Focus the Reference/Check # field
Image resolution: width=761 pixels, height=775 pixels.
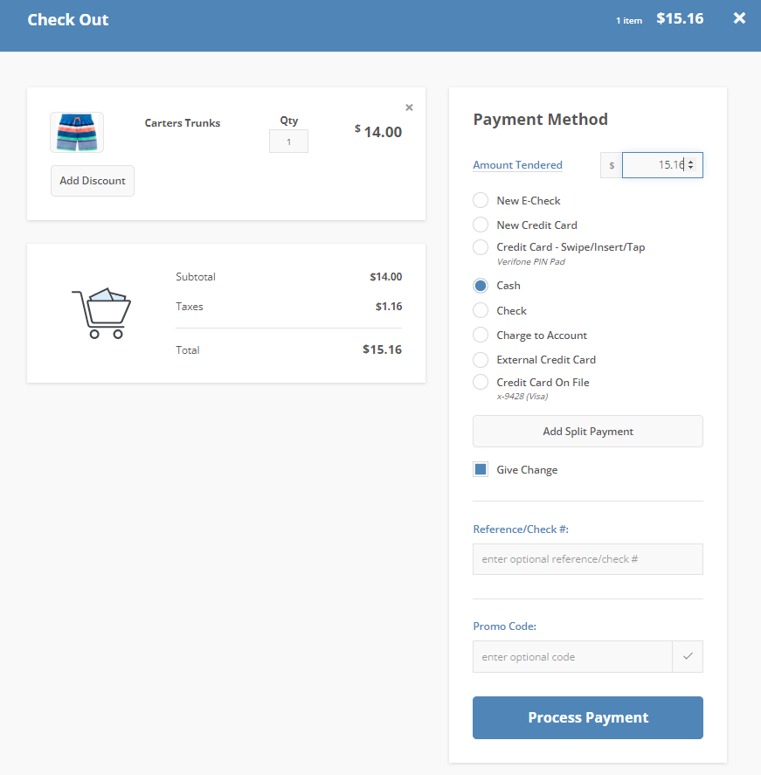pyautogui.click(x=587, y=559)
